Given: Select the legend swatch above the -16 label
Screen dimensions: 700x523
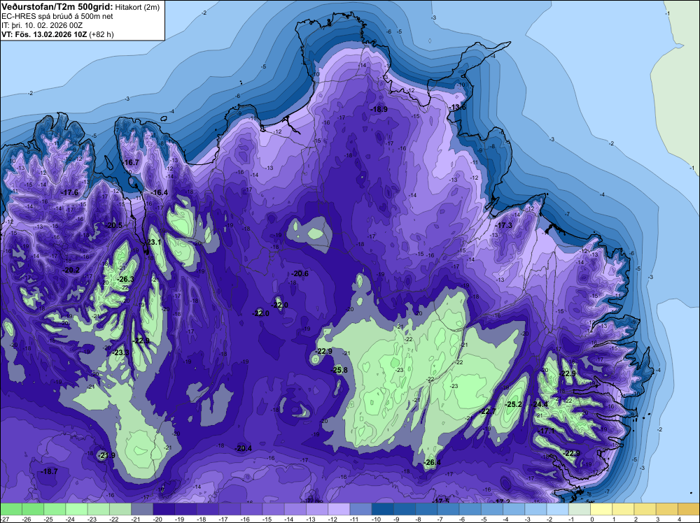Looking at the screenshot, I should (x=251, y=509).
